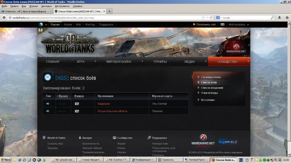Expand the СООБЩЕСТВО menu dropdown arrow

[248, 61]
